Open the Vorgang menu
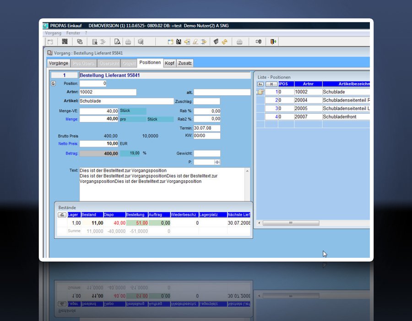 coord(54,33)
